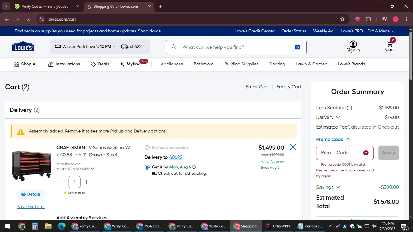Open Shop All grid menu
Image resolution: width=413 pixels, height=232 pixels.
click(x=26, y=64)
